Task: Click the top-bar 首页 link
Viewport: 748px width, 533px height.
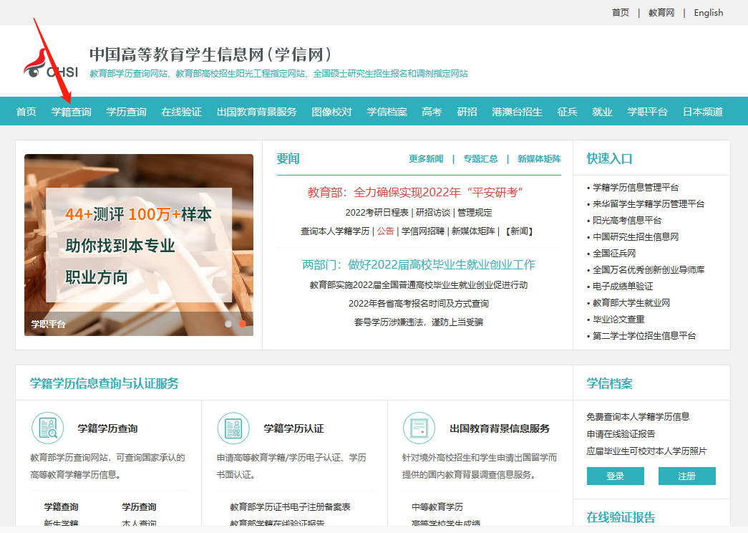Action: tap(621, 12)
